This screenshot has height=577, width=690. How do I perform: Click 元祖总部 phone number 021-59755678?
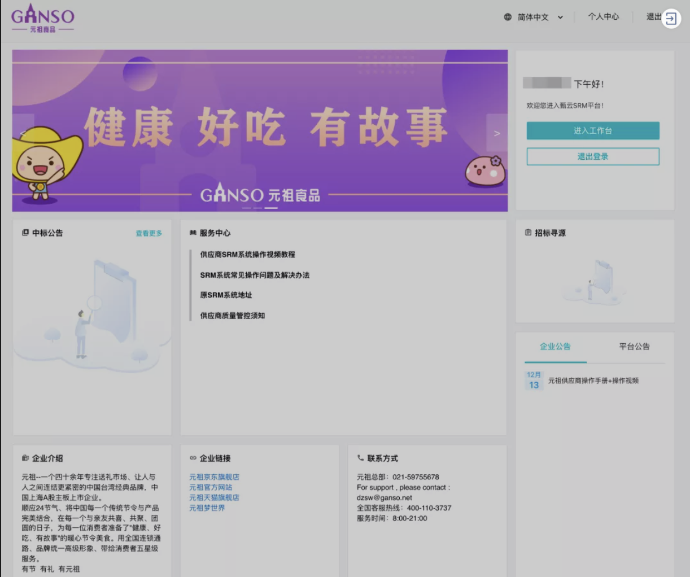point(416,477)
